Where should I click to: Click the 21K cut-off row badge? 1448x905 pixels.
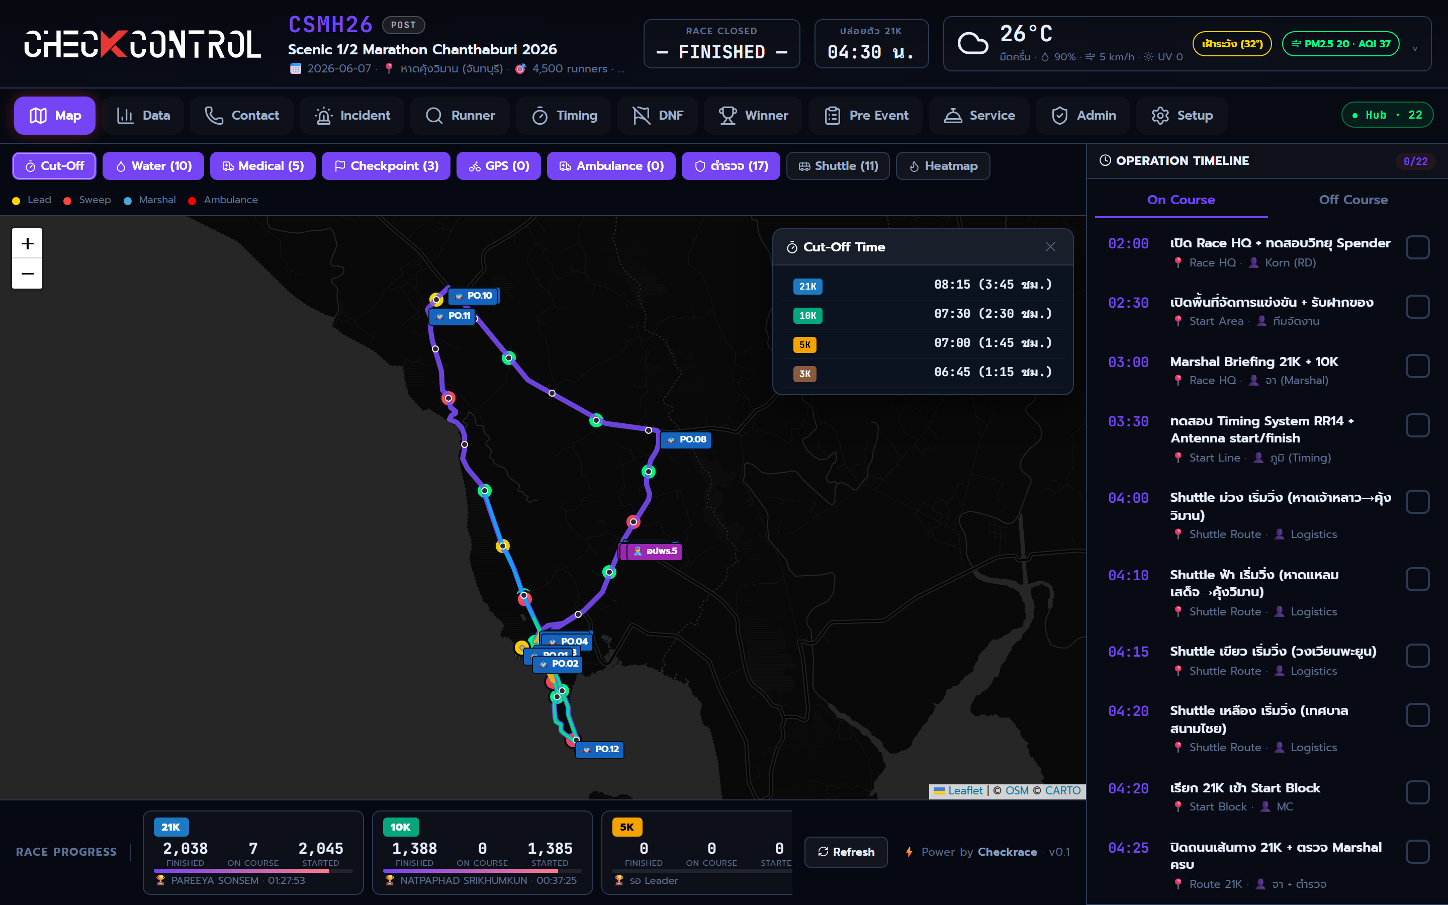(x=807, y=286)
